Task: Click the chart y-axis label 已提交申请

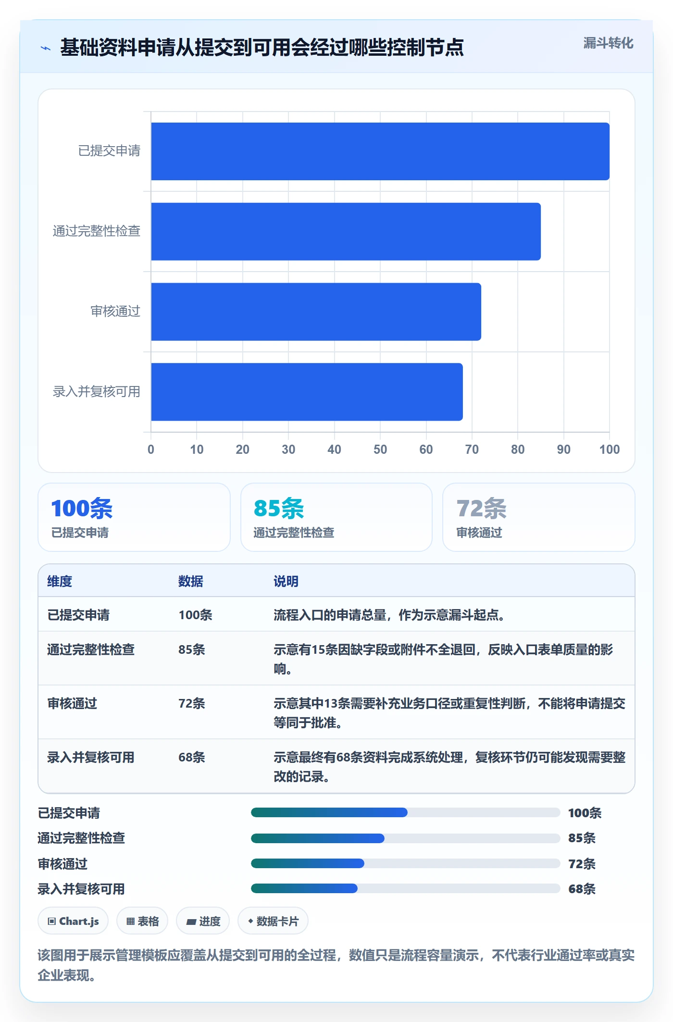Action: 109,151
